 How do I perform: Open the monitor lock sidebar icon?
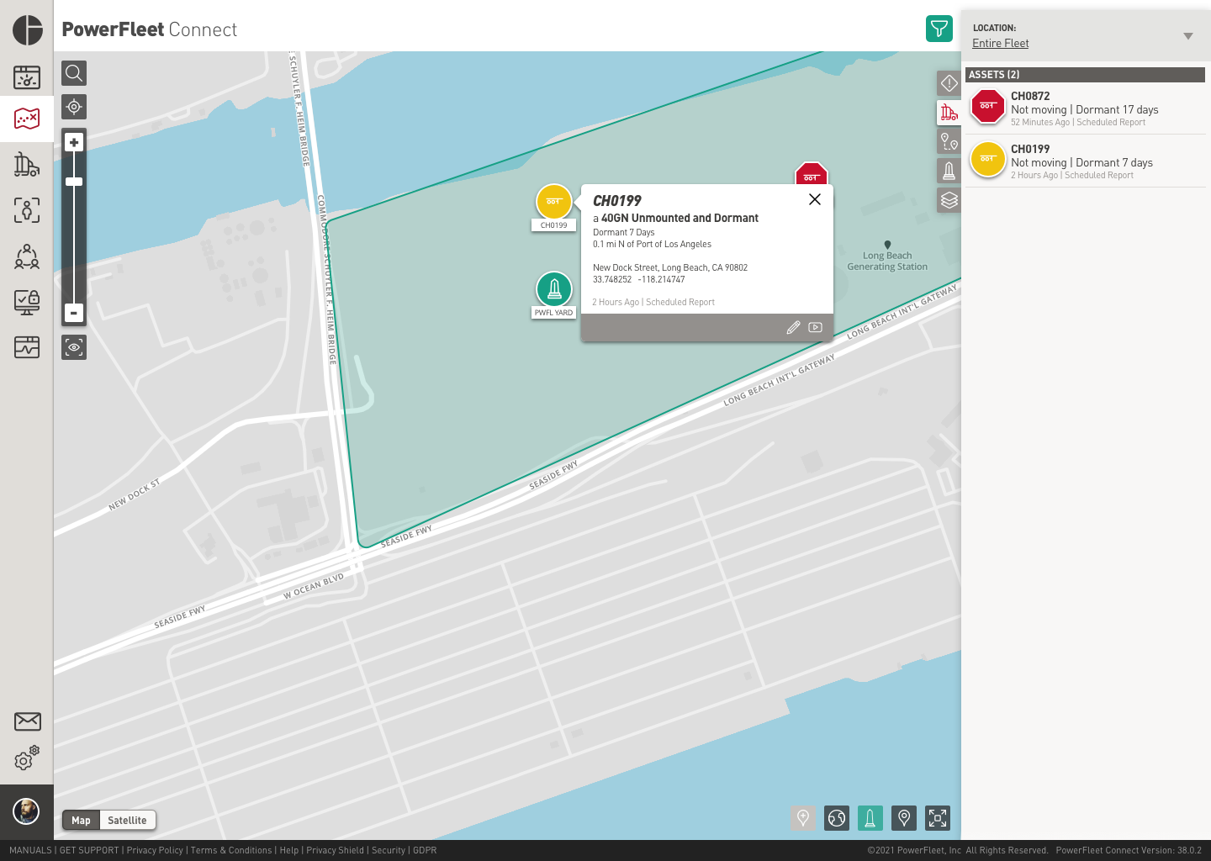point(27,301)
